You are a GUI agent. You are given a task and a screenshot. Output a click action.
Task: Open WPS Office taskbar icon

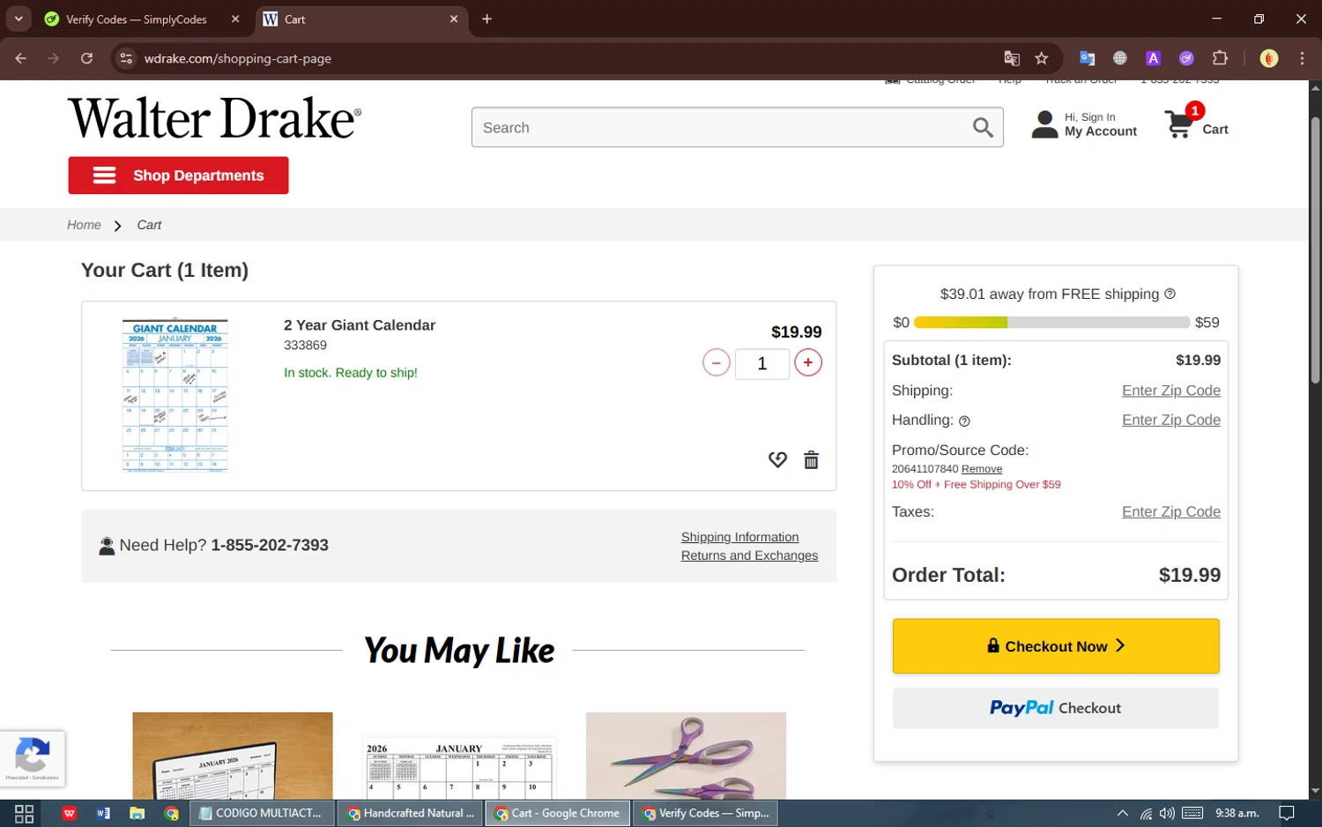[69, 814]
